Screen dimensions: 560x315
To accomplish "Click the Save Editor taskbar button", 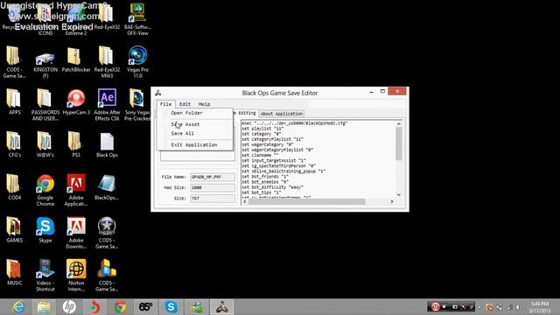I will (x=221, y=307).
